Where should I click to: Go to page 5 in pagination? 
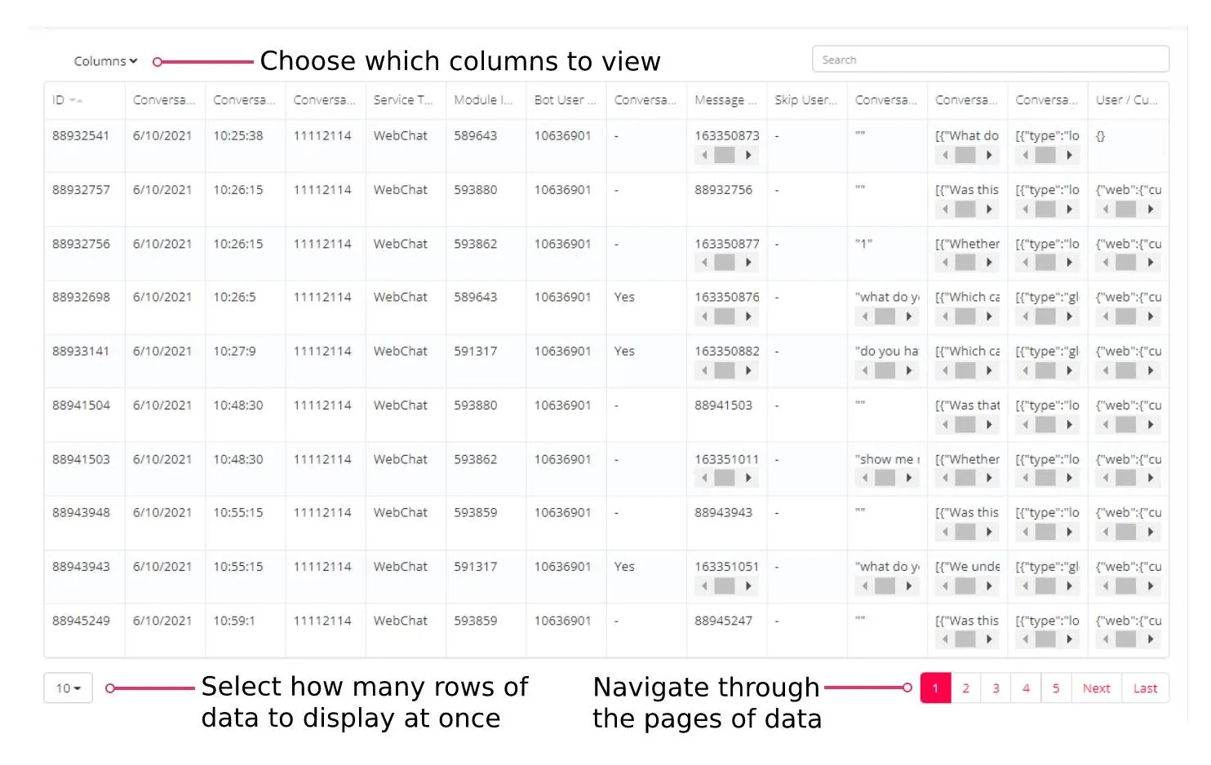(x=1056, y=688)
